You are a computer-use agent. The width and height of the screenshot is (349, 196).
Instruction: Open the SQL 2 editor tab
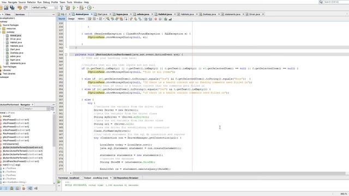[x=64, y=14]
